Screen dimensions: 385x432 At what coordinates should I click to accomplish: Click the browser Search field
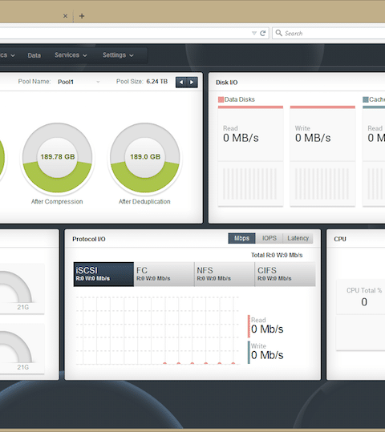point(329,34)
